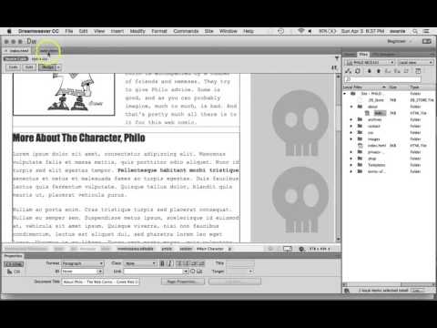437x328 pixels.
Task: Expand the css folder
Action: pos(351,132)
